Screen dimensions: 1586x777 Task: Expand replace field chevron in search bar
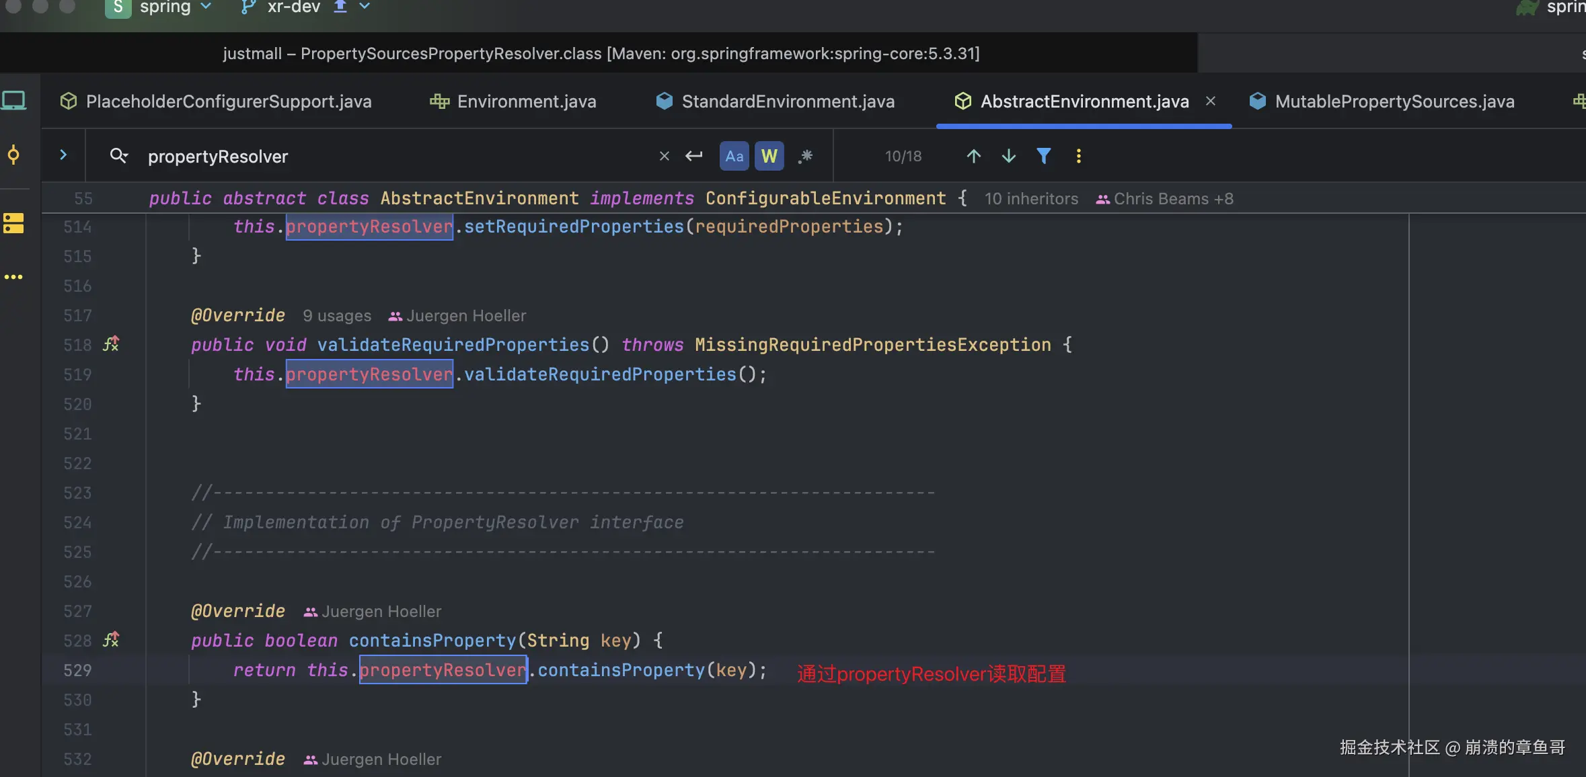tap(63, 155)
